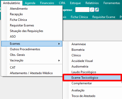Open Afastamento / Atestado Médico entry
Screen dimensions: 122x99
[32, 73]
